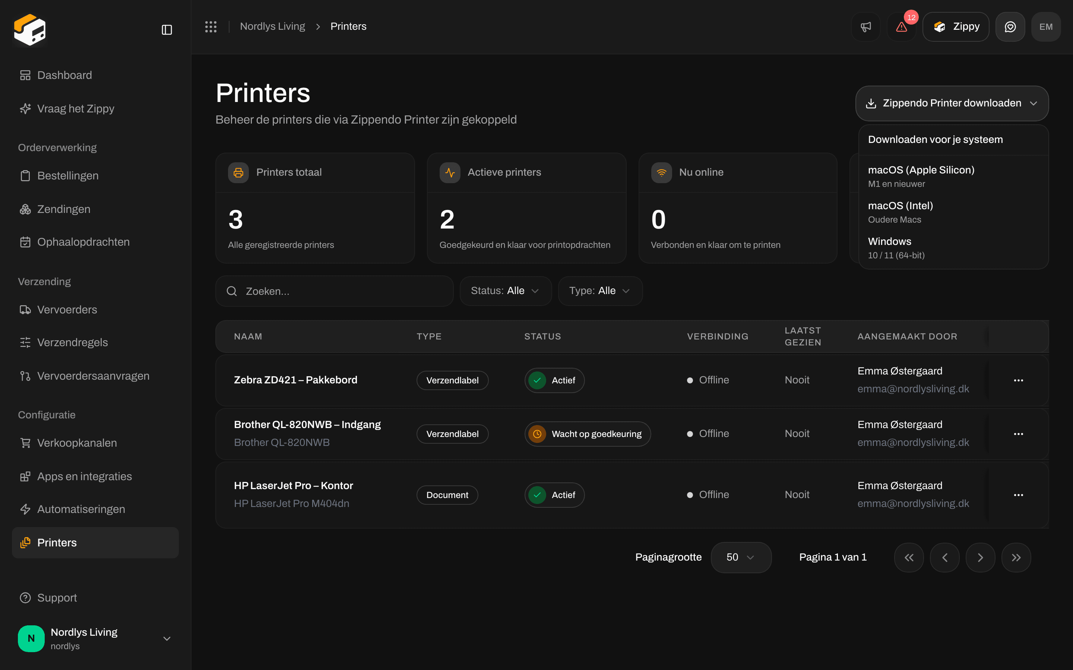View alerts with 12 badge
1073x670 pixels.
tap(901, 26)
